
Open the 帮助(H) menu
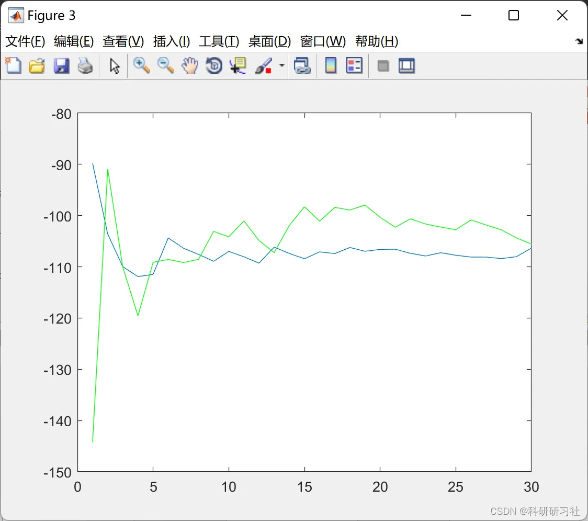pyautogui.click(x=377, y=41)
